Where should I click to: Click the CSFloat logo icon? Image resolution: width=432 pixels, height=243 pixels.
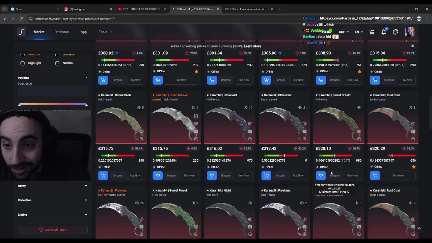[x=21, y=32]
